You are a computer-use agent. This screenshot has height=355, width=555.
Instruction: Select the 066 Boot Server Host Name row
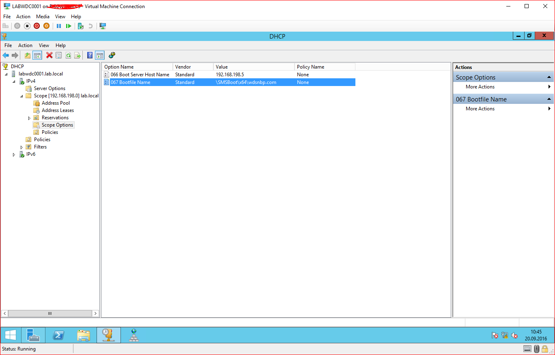click(229, 75)
